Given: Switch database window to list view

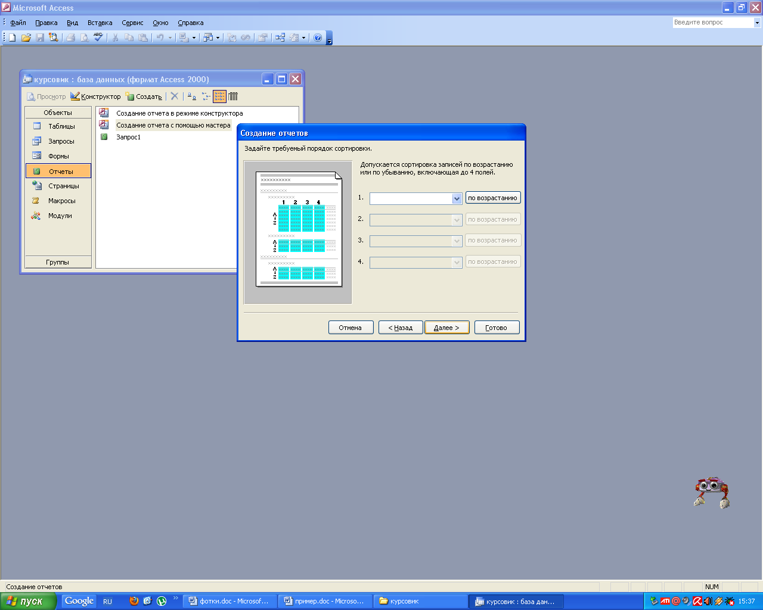Looking at the screenshot, I should point(219,96).
